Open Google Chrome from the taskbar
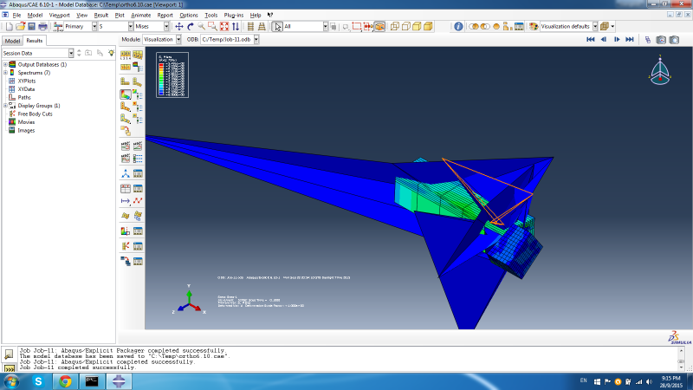 pos(66,381)
